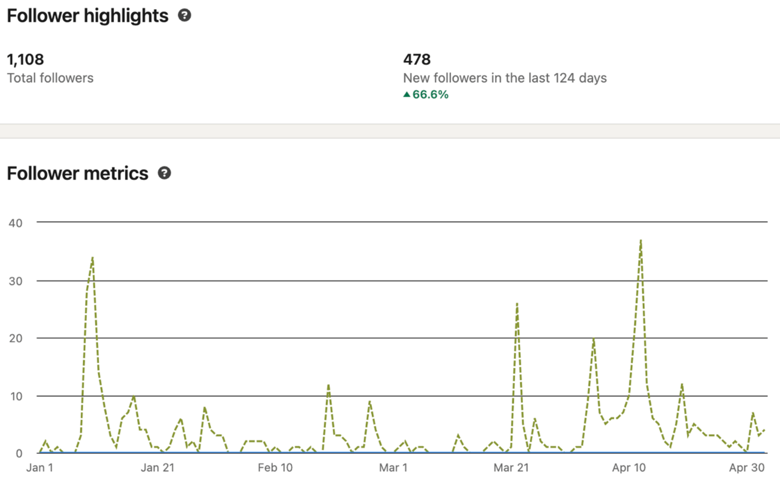The height and width of the screenshot is (487, 780).
Task: Click the Follower metrics heading
Action: [x=77, y=173]
